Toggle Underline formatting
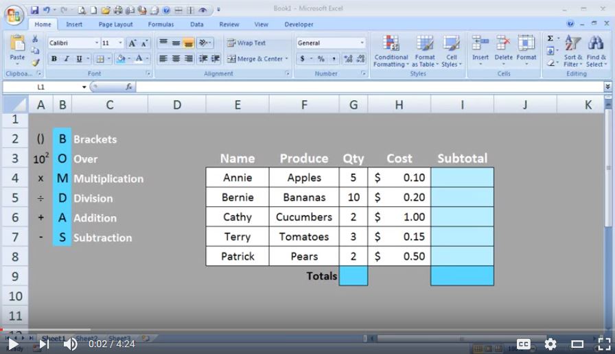The height and width of the screenshot is (354, 615). pos(79,59)
